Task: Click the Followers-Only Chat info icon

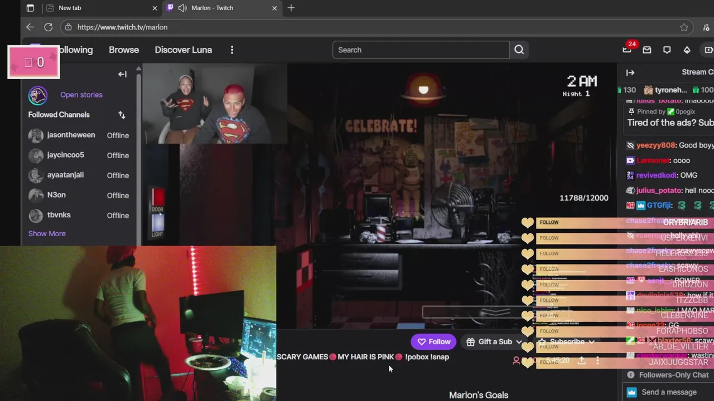Action: point(631,375)
